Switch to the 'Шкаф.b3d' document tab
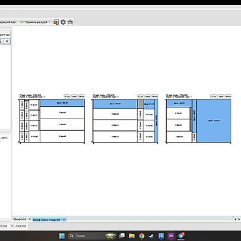 coord(20,220)
